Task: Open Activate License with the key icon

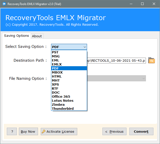Action: pos(59,131)
